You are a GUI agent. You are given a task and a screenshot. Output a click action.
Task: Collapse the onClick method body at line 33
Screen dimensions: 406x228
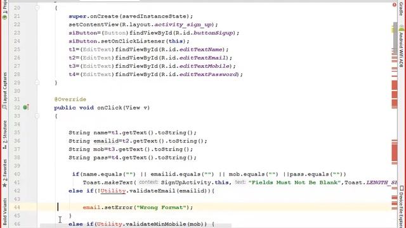(x=37, y=116)
